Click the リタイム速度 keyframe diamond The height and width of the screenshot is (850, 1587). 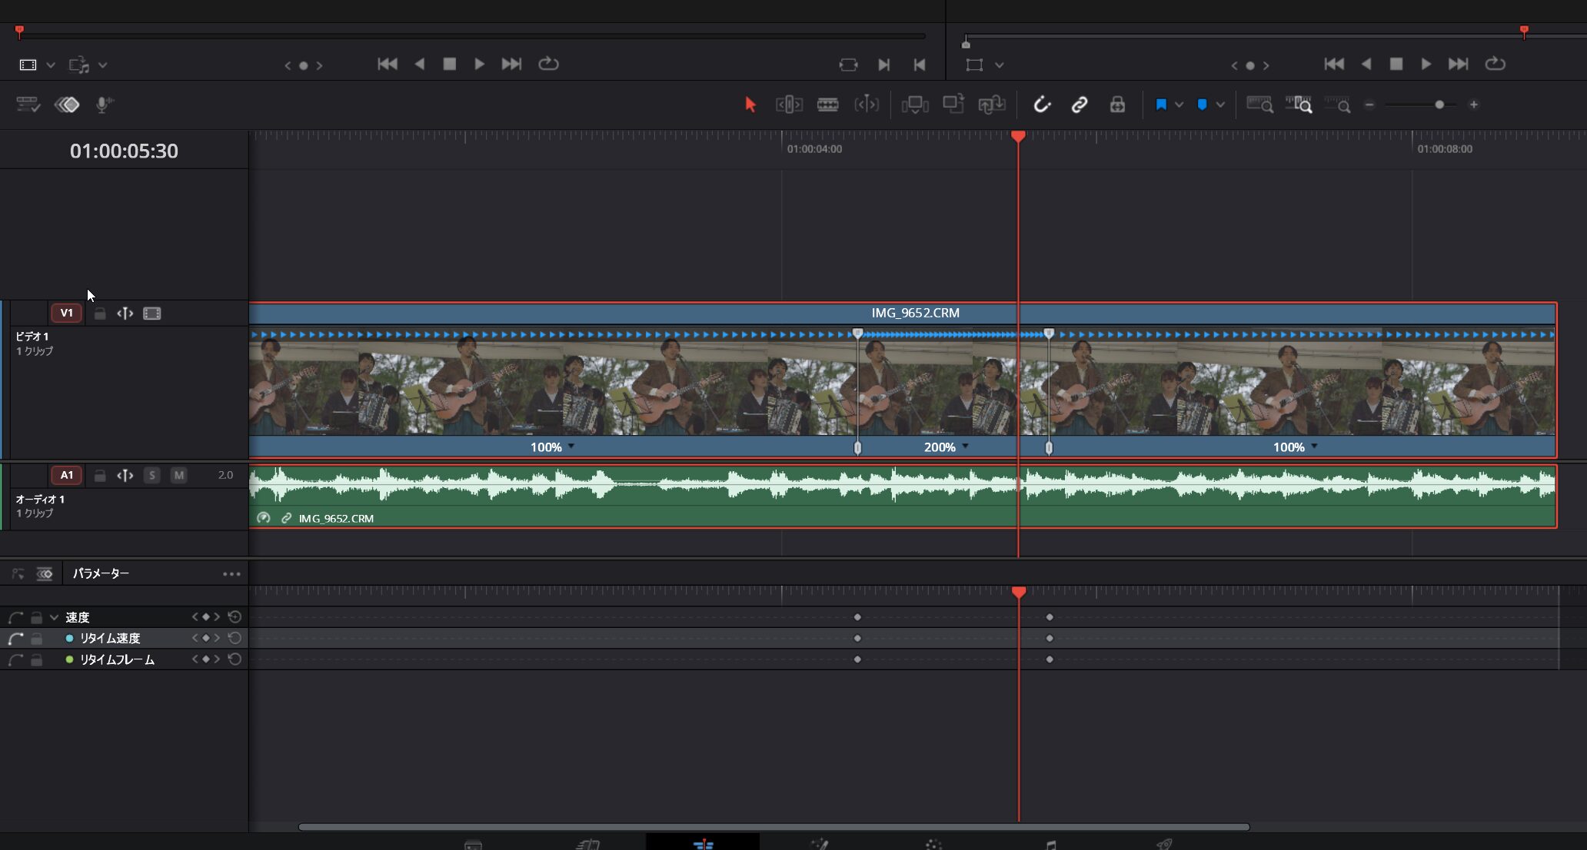pyautogui.click(x=205, y=638)
